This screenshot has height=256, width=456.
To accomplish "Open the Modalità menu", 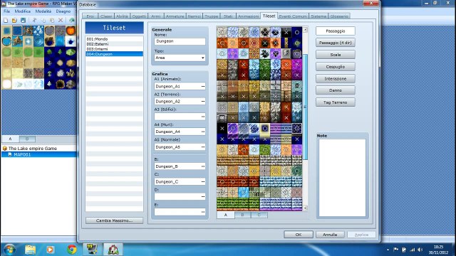I will [x=43, y=11].
